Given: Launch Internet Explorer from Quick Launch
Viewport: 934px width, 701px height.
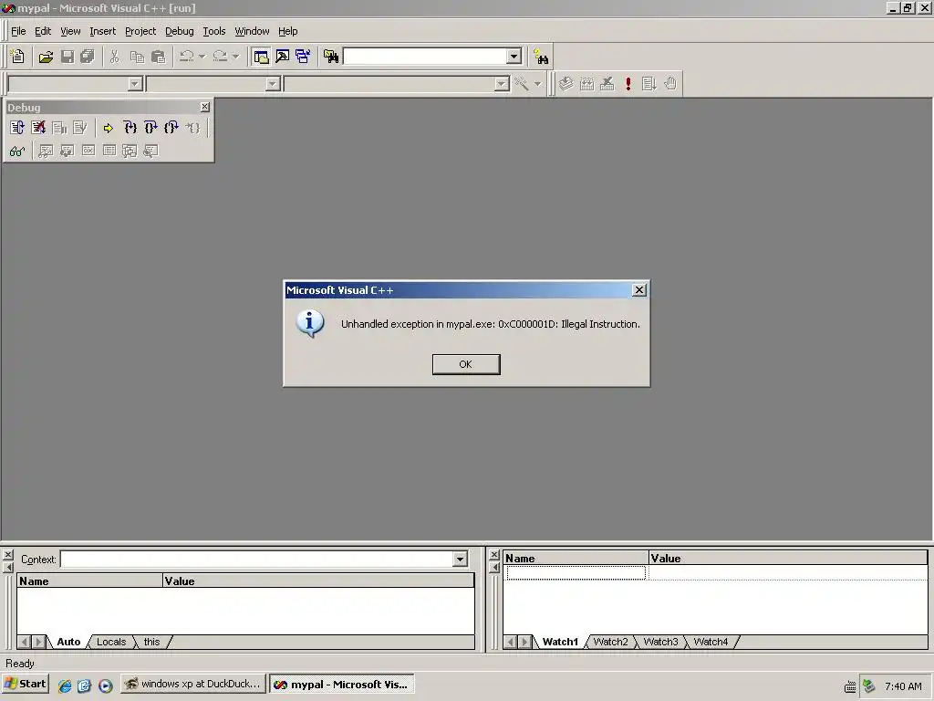Looking at the screenshot, I should (x=65, y=685).
